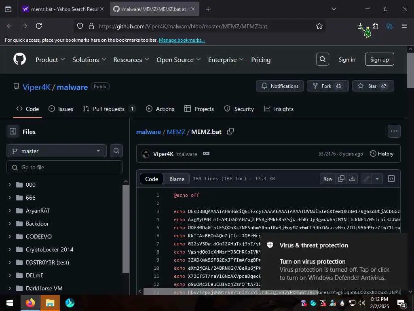Screen dimensions: 414x311
Task: Open master branch selector dropdown
Action: point(57,151)
